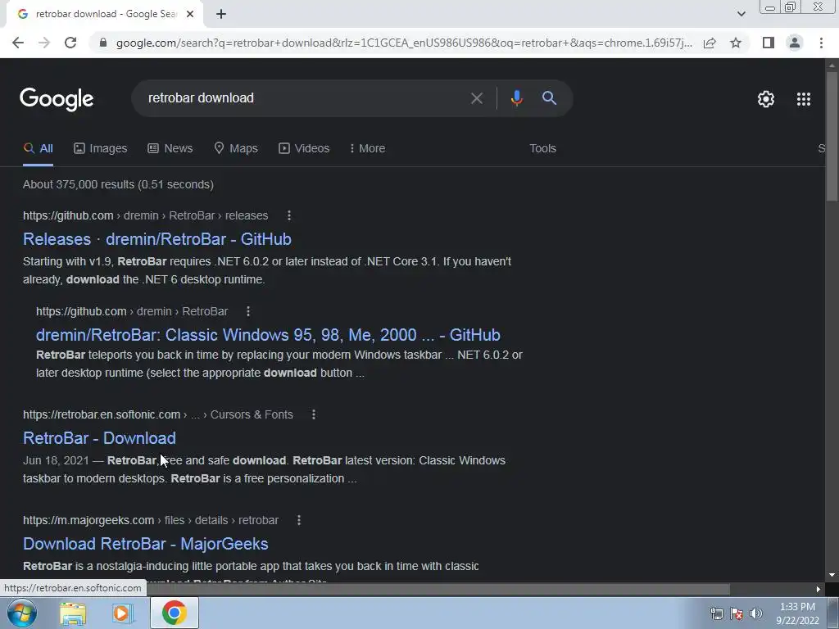Click the scroll right arrow
This screenshot has width=839, height=629.
819,589
